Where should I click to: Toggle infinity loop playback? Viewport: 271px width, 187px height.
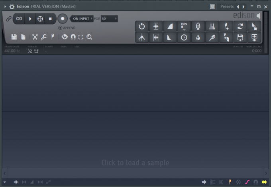(19, 18)
